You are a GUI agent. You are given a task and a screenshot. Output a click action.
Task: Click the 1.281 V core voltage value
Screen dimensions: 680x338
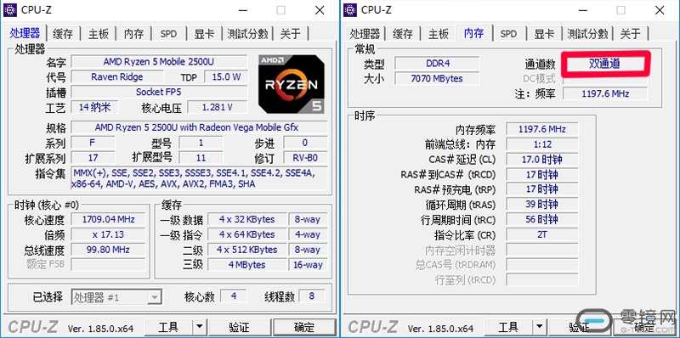pyautogui.click(x=217, y=107)
